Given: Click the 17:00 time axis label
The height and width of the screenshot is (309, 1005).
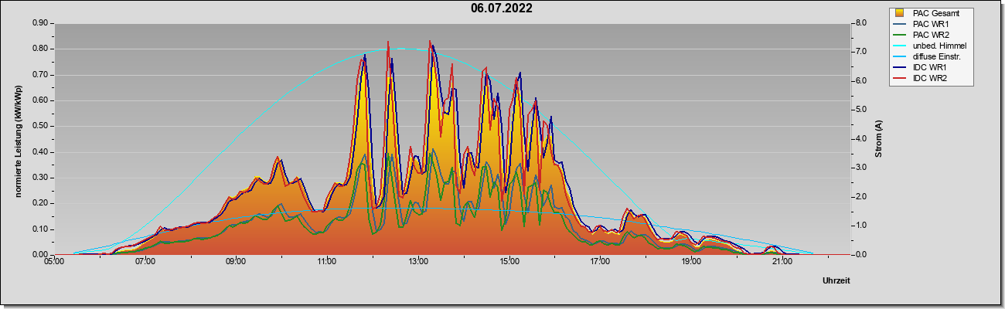Looking at the screenshot, I should point(600,262).
